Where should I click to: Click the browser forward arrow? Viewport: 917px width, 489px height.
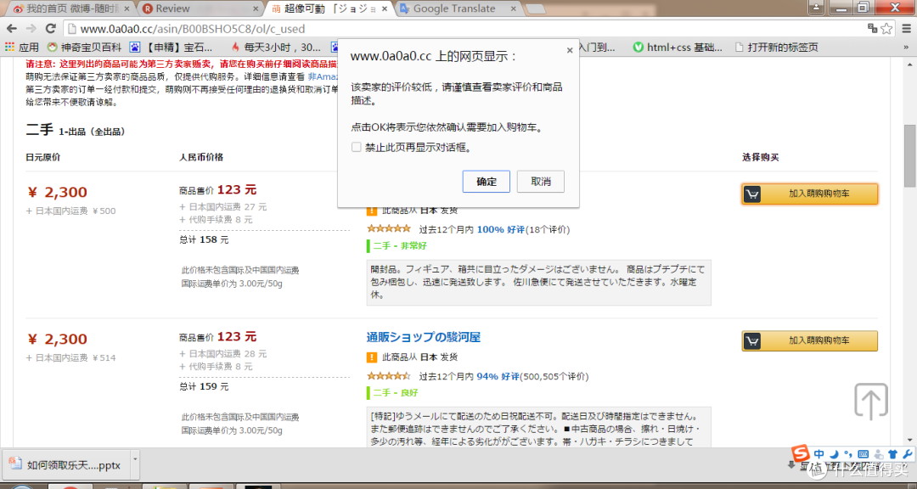[31, 28]
